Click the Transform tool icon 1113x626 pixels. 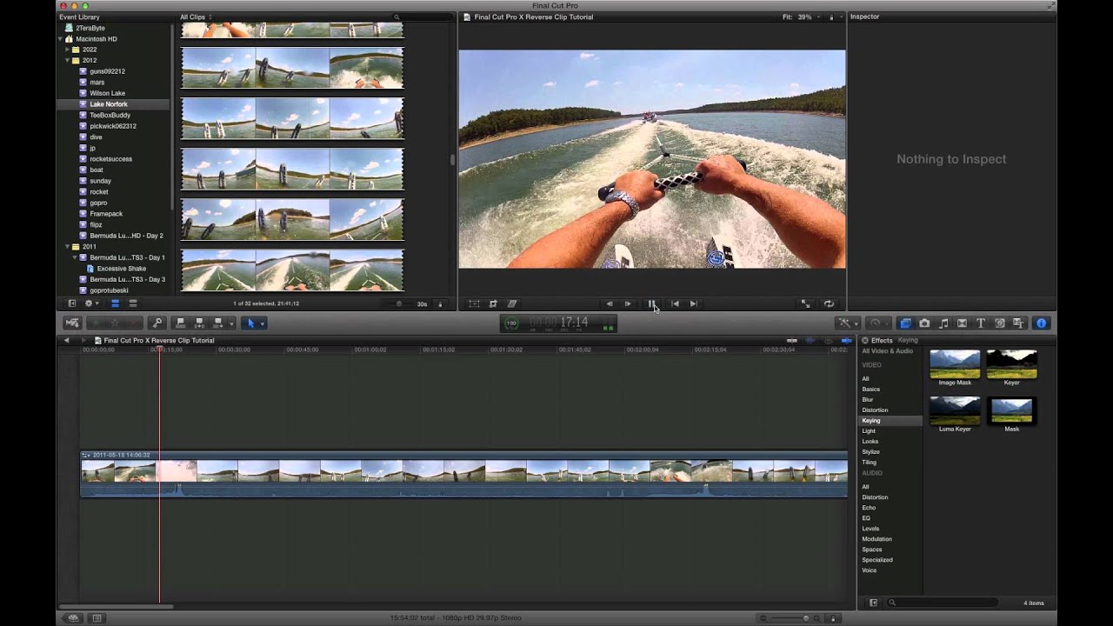coord(474,303)
